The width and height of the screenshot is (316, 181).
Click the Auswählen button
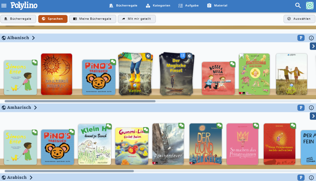(x=299, y=19)
